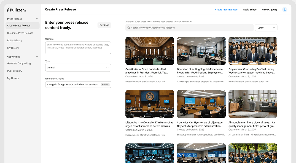Screen dimensions: 296x163
Task: Click the Create Press Release top link
Action: [226, 10]
